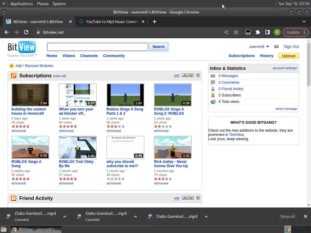Click Chrome's back arrow
This screenshot has width=311, height=233.
point(7,32)
